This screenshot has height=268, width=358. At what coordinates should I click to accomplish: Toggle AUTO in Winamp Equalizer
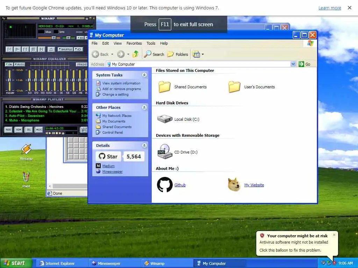[20, 65]
